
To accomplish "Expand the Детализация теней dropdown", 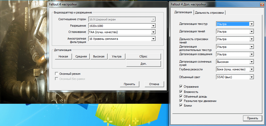I will [235, 32].
